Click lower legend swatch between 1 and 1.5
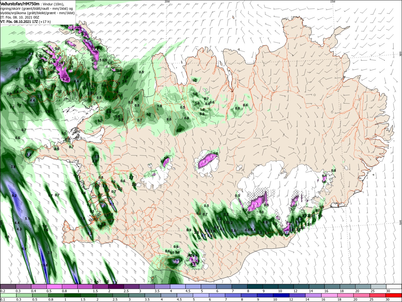402x302 pixels. [x=72, y=295]
